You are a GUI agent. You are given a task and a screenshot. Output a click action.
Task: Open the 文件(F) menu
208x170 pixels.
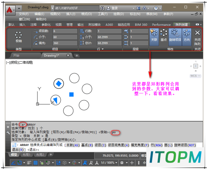24,14
